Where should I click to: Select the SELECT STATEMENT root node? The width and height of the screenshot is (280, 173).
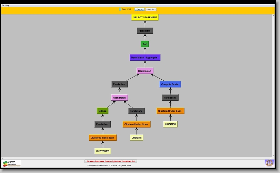[145, 17]
